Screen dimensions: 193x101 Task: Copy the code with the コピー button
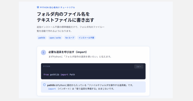pos(139,66)
